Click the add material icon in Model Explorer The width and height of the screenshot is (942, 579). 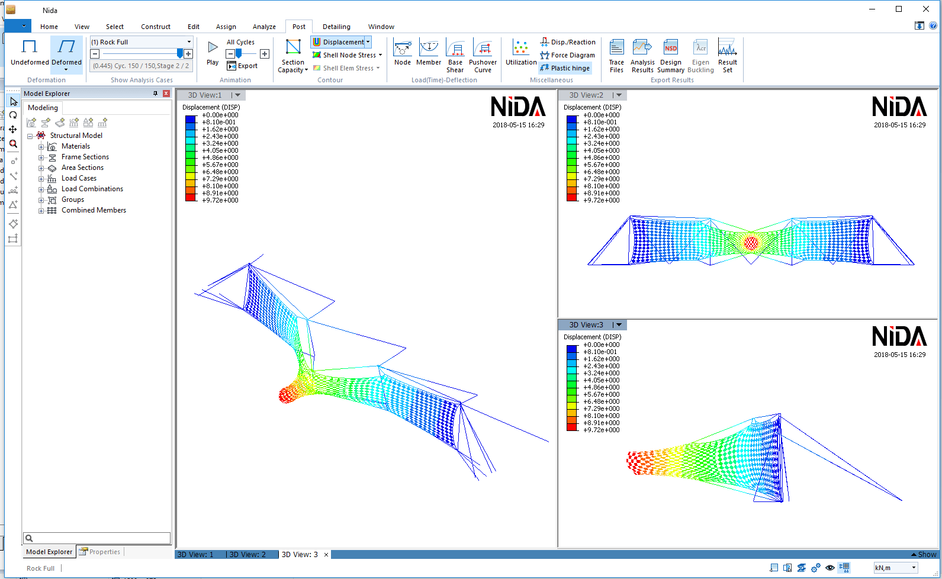click(x=31, y=123)
